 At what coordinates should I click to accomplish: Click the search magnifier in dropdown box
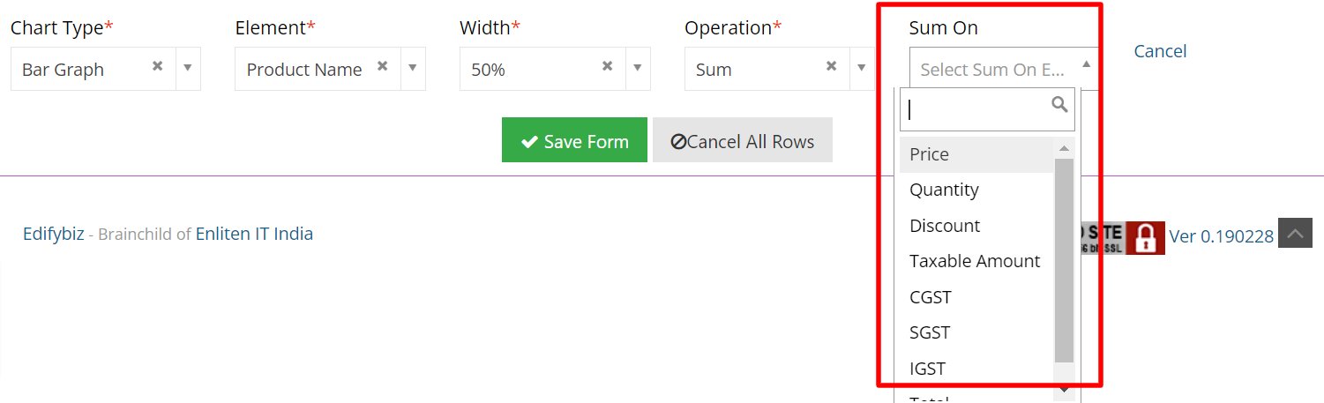1059,105
